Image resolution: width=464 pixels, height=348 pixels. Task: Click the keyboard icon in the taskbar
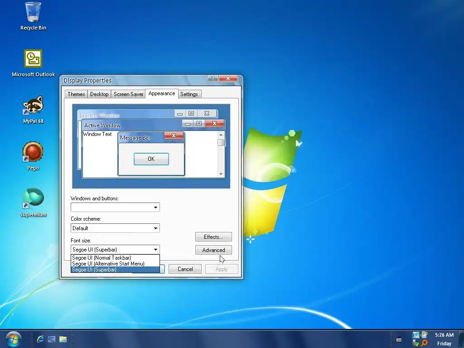pyautogui.click(x=399, y=339)
